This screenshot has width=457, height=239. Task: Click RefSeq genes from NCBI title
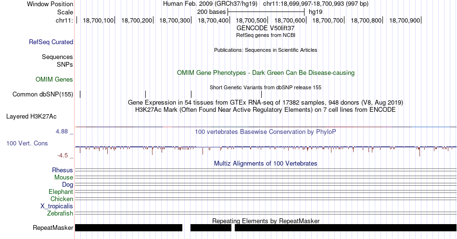[x=266, y=35]
